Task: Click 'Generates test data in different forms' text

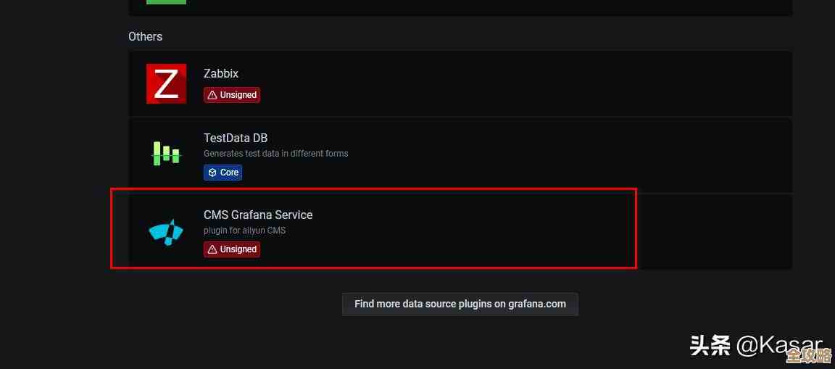Action: coord(275,154)
